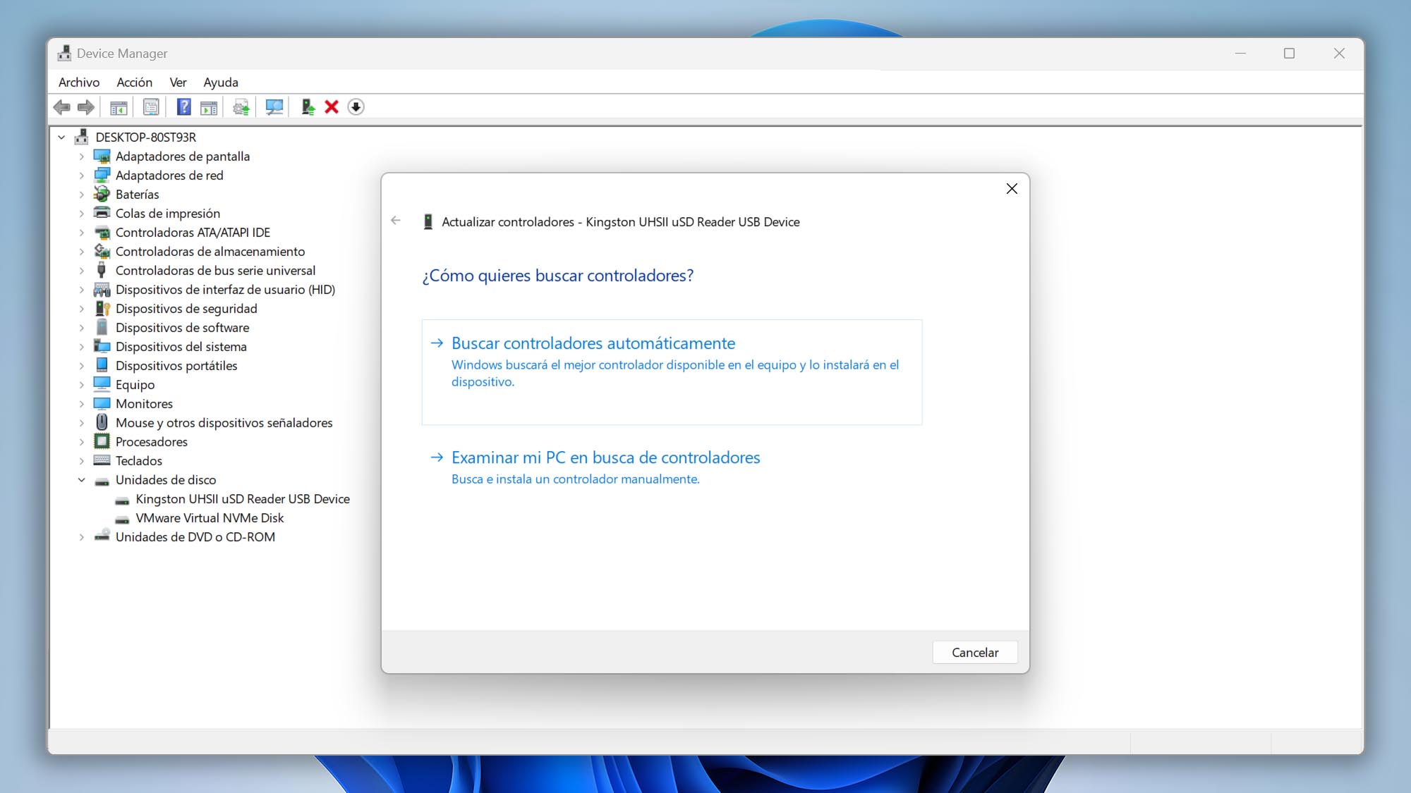Open the Acción menu
The image size is (1411, 793).
click(133, 81)
